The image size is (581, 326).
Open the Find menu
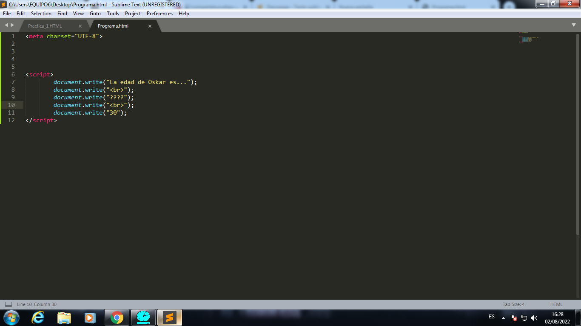62,14
